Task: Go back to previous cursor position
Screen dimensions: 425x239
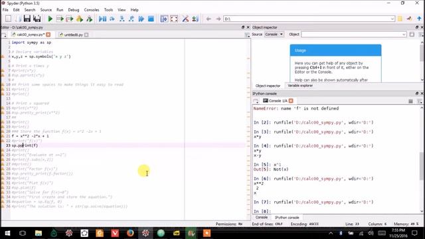Action: tap(208, 19)
